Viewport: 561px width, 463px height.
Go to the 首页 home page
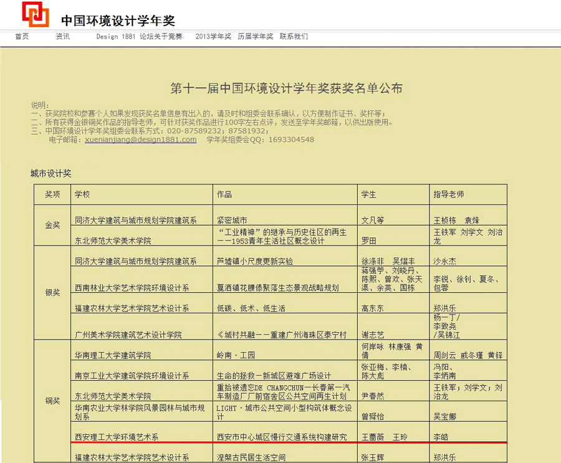[x=22, y=37]
